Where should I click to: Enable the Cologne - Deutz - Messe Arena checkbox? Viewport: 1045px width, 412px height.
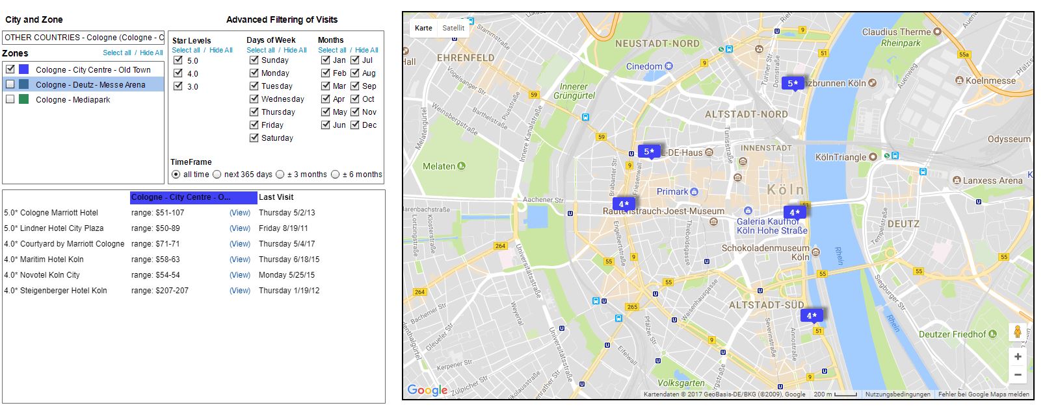coord(10,84)
